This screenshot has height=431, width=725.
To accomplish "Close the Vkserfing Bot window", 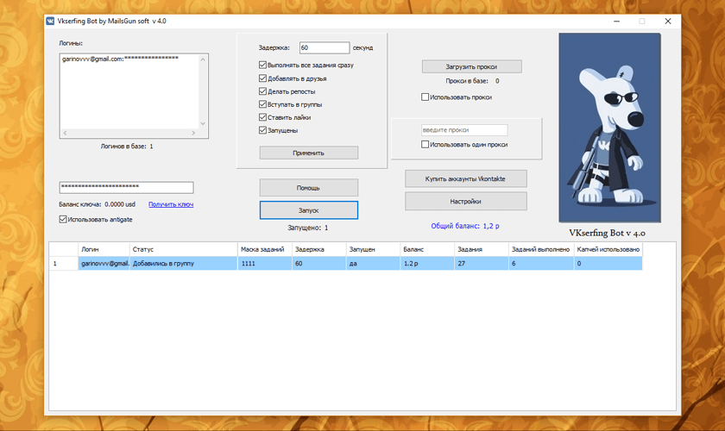I will tap(668, 22).
